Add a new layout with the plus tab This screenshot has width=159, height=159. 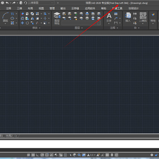[x=16, y=136]
